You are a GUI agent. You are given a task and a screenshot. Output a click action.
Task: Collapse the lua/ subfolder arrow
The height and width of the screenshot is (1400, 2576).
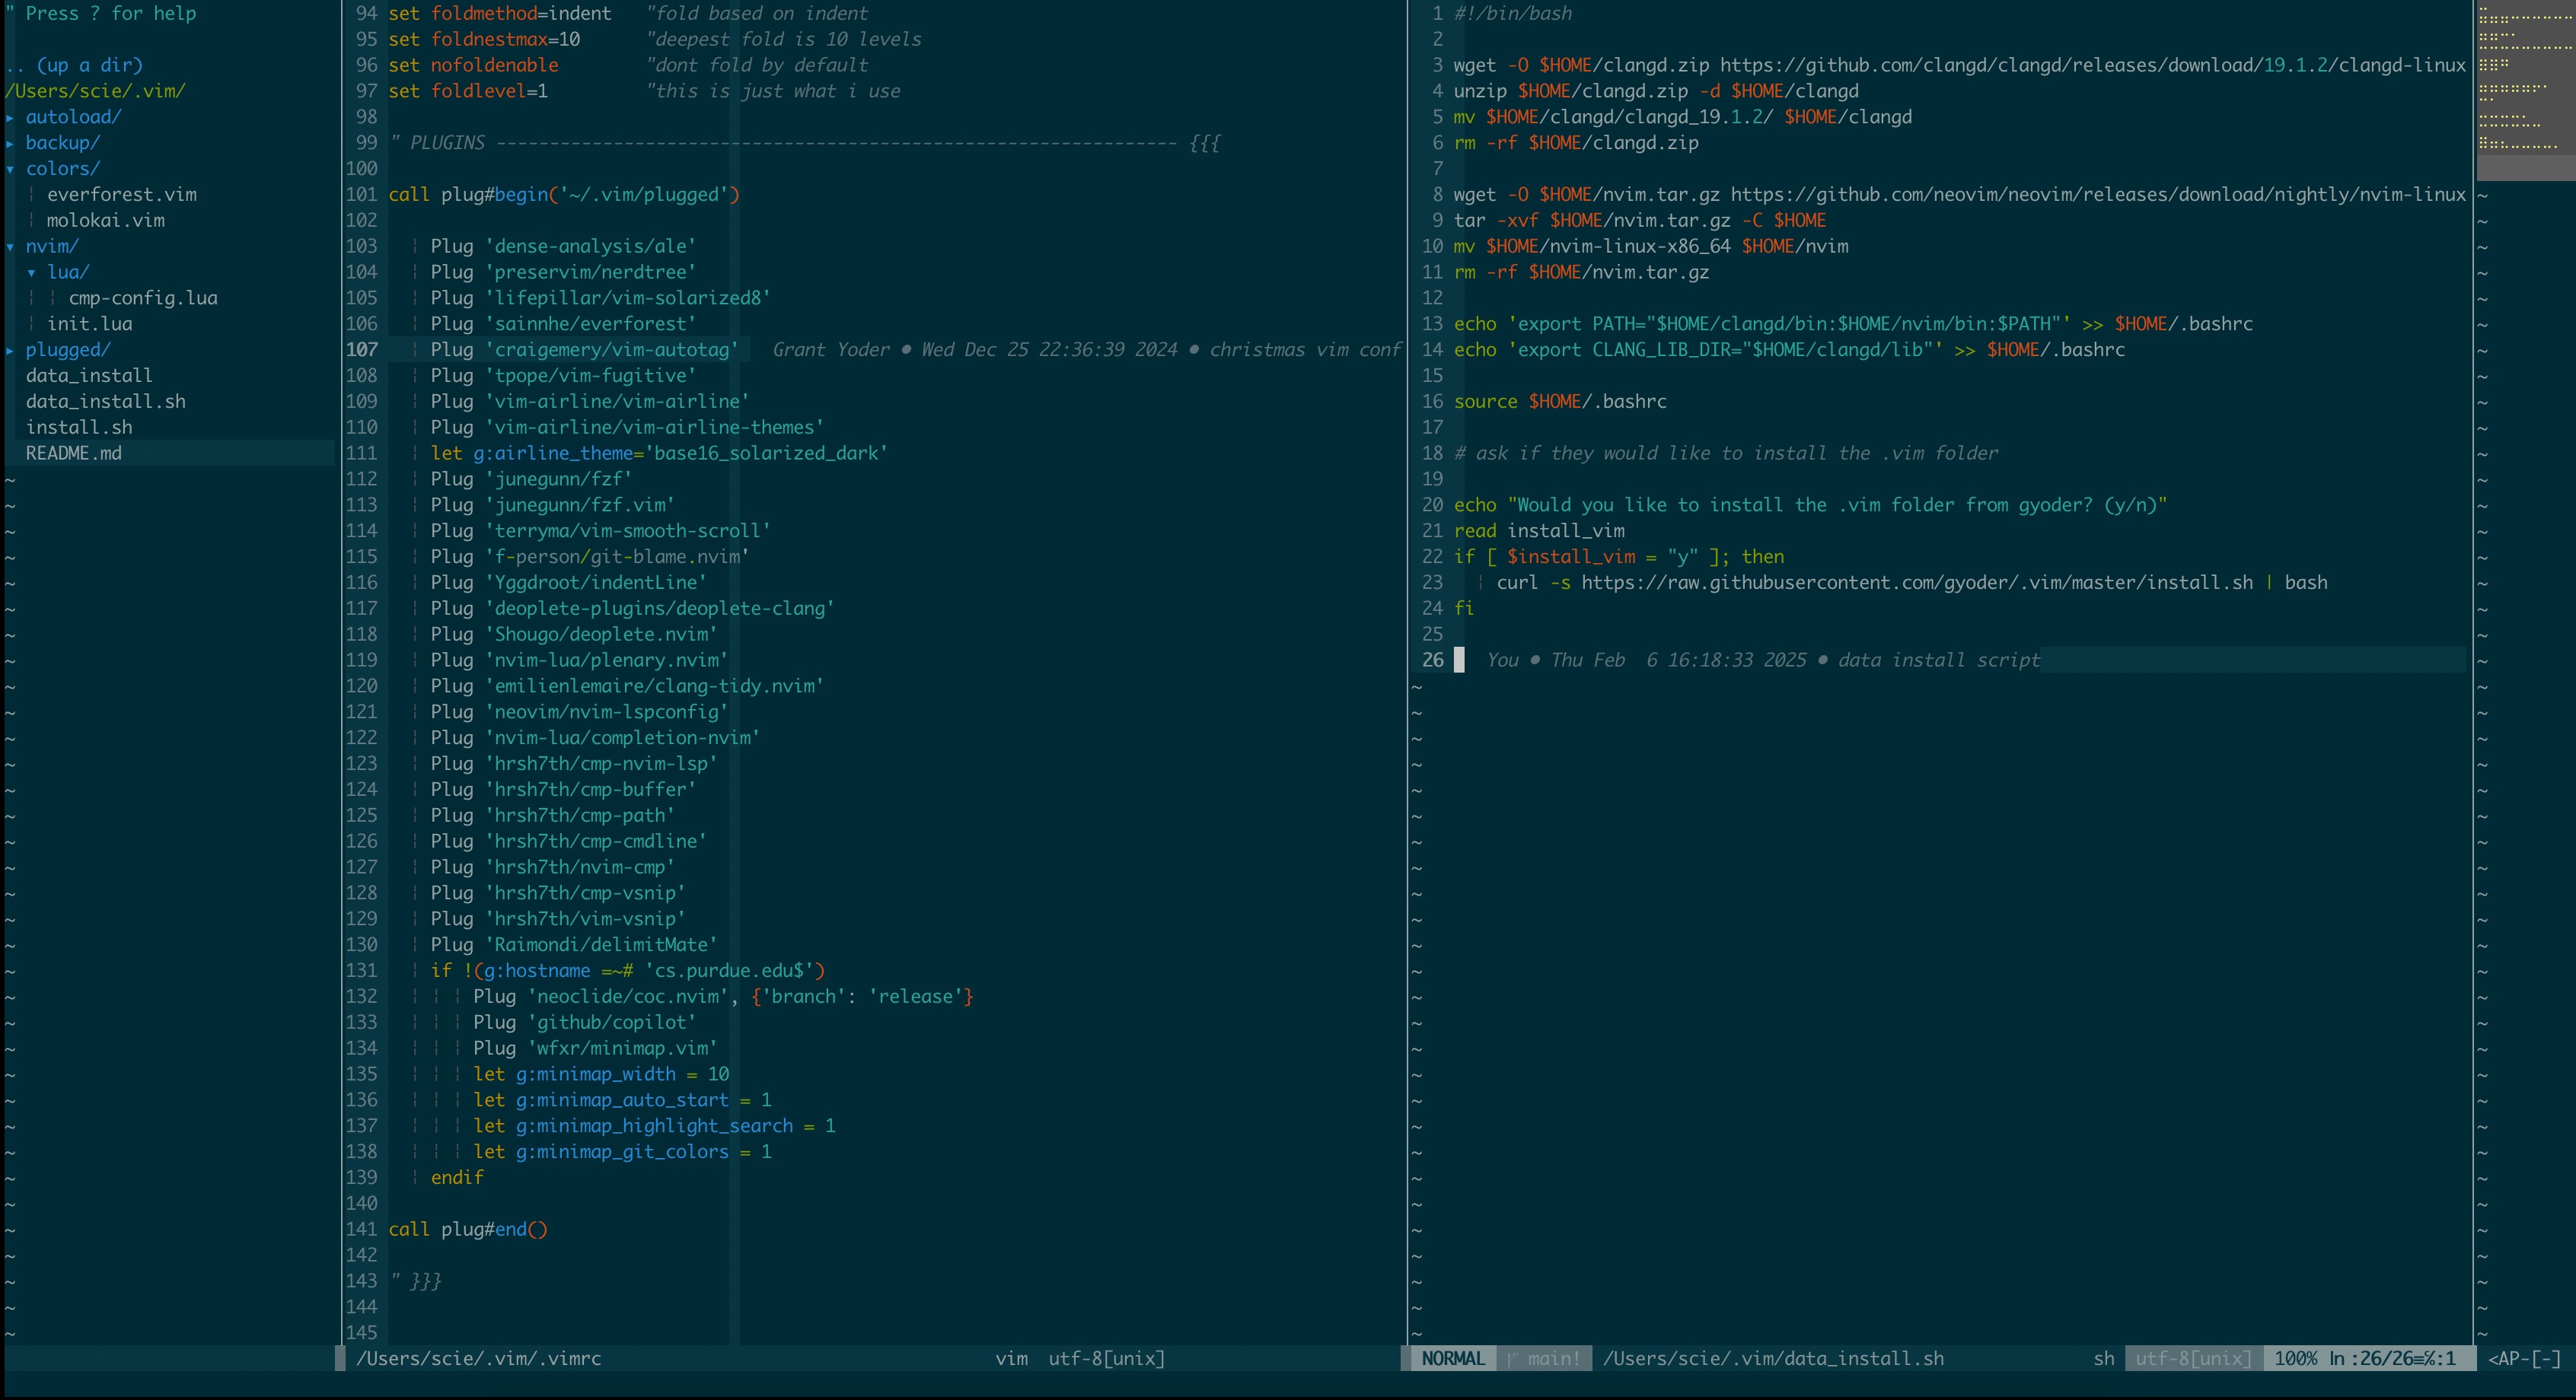click(32, 273)
